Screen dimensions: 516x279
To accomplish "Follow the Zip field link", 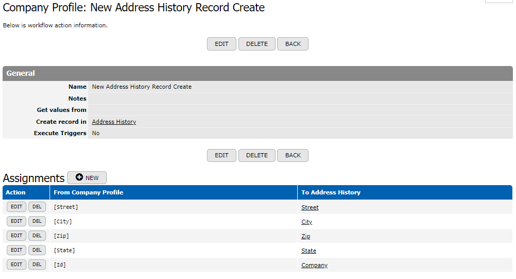I will click(x=305, y=236).
